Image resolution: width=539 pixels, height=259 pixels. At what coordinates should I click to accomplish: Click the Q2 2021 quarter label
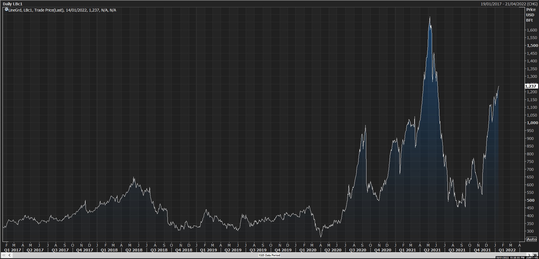coord(432,250)
